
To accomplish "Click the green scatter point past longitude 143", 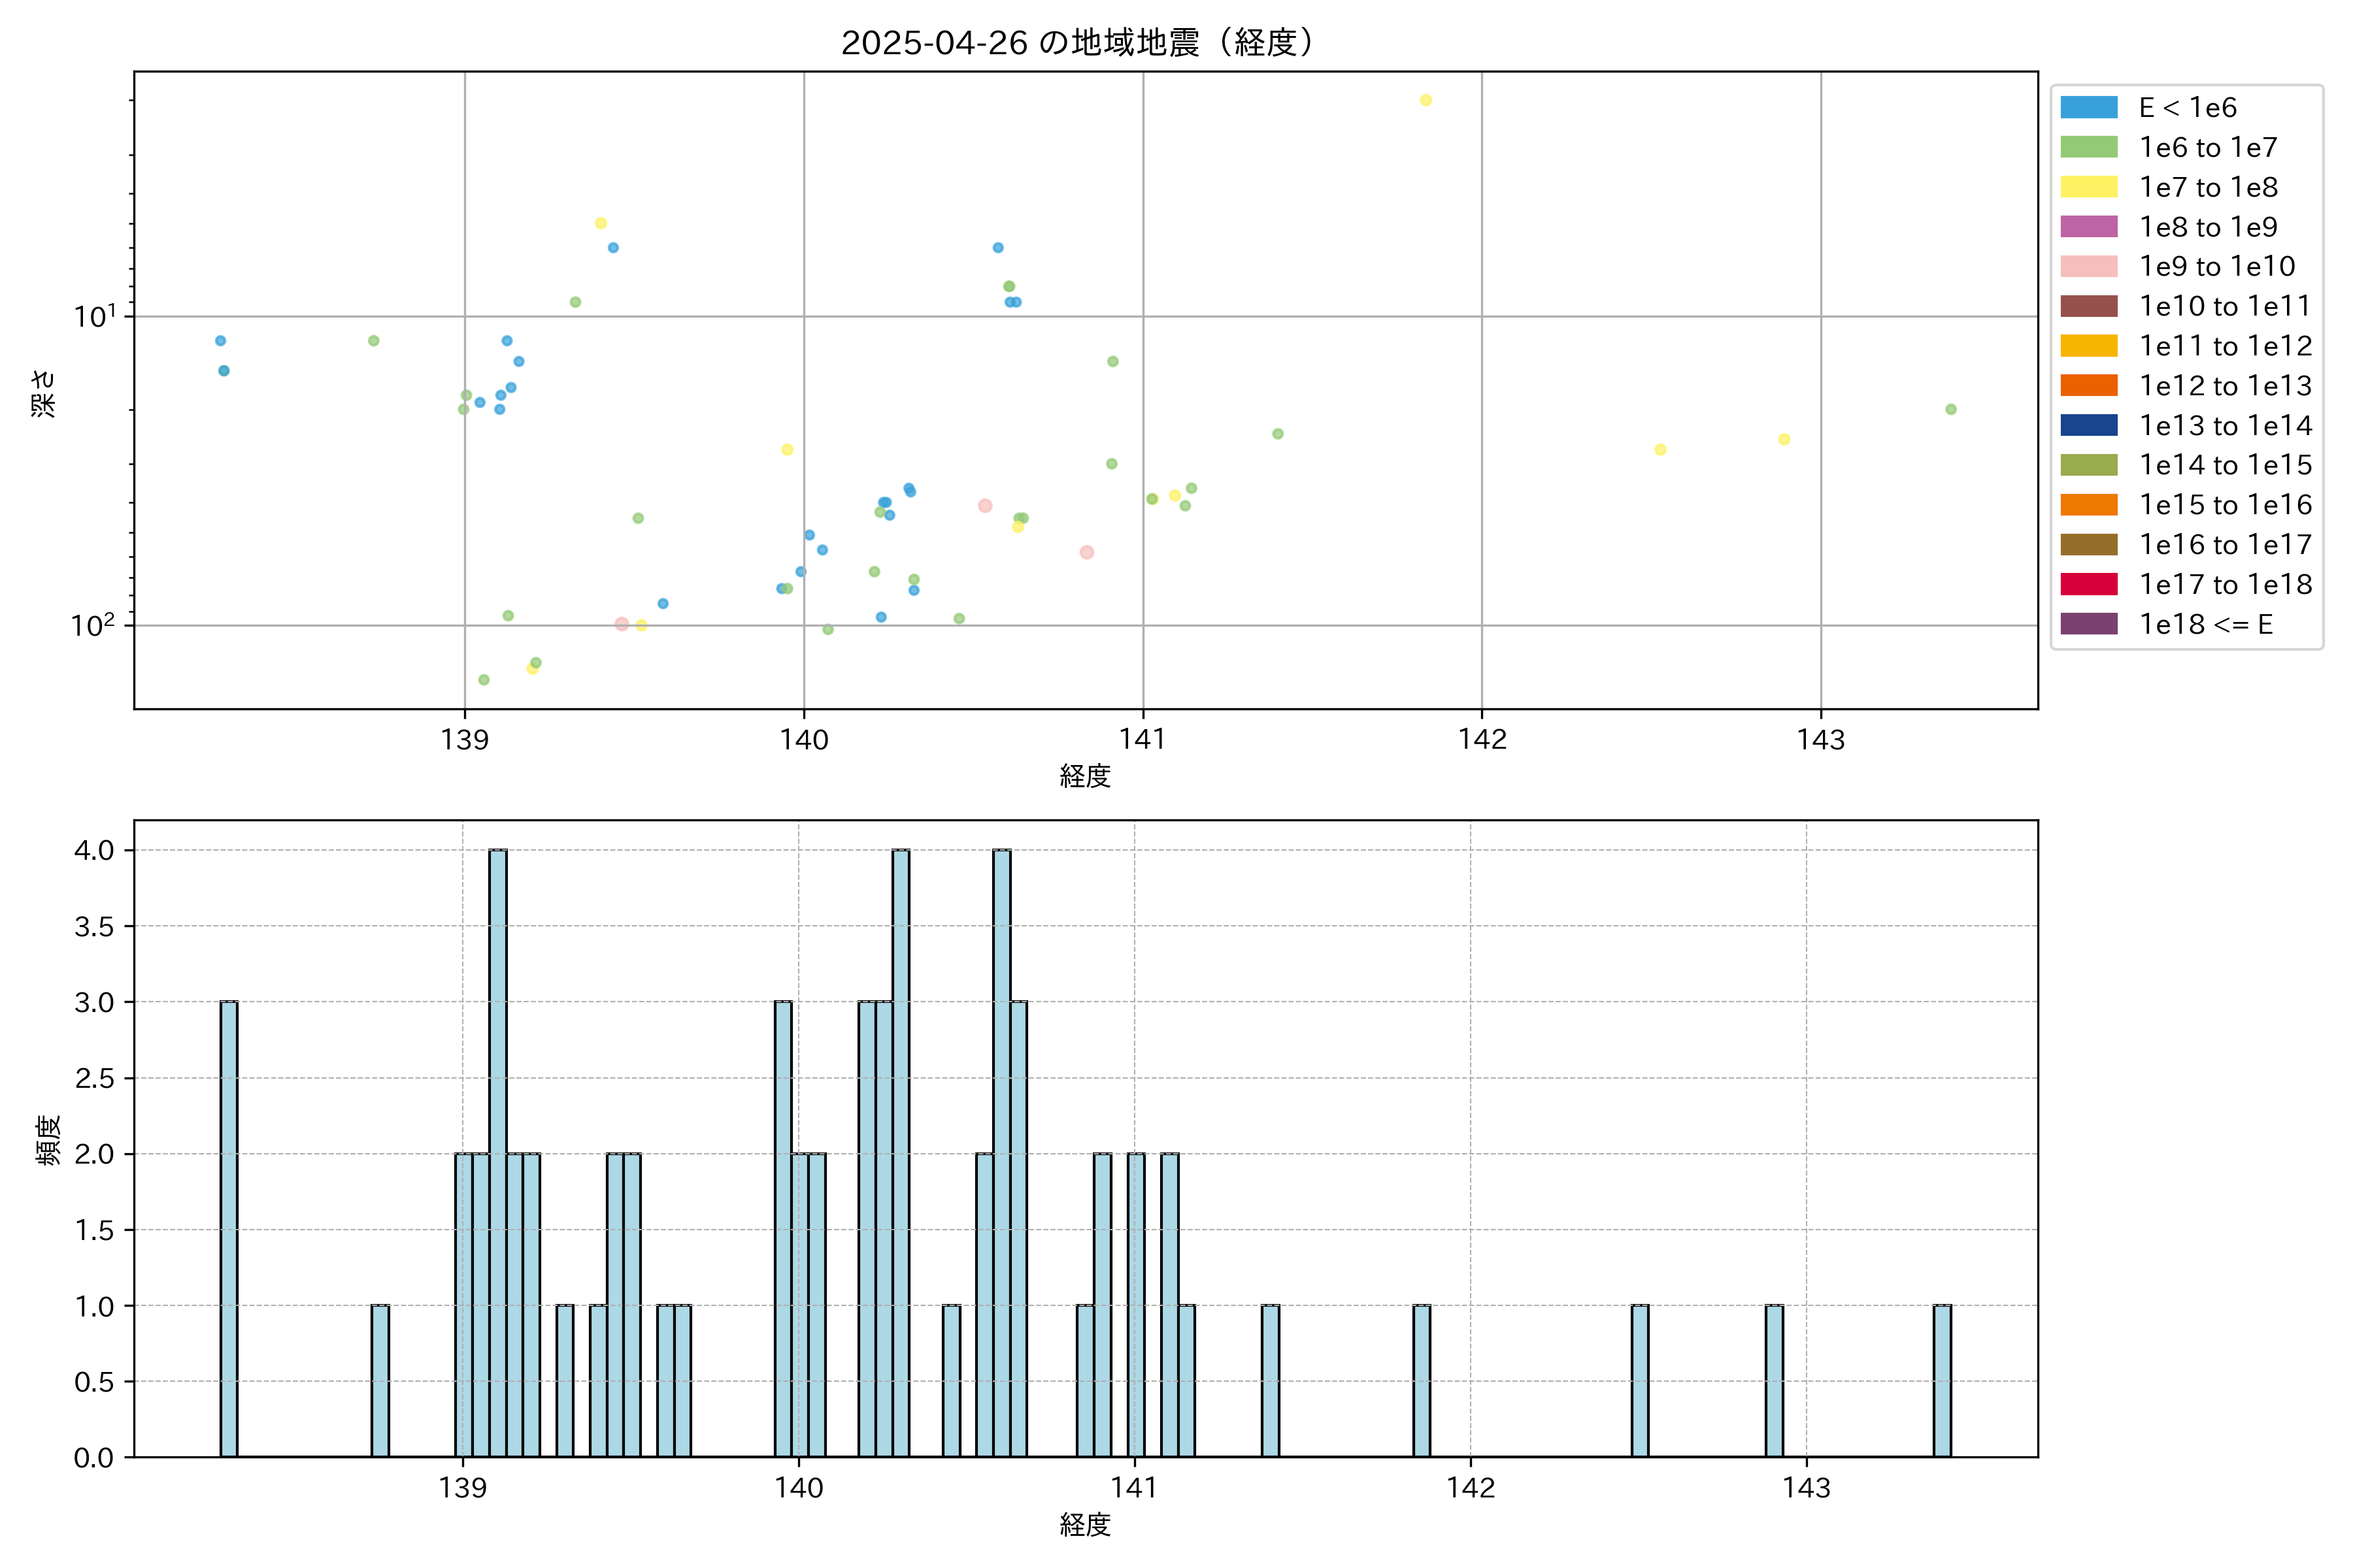I will pyautogui.click(x=1950, y=409).
